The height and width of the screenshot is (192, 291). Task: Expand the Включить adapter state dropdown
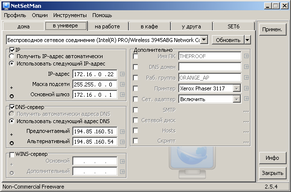pos(236,99)
